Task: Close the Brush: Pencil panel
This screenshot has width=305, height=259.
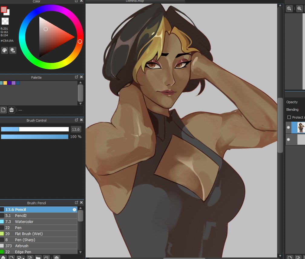Action: click(81, 203)
